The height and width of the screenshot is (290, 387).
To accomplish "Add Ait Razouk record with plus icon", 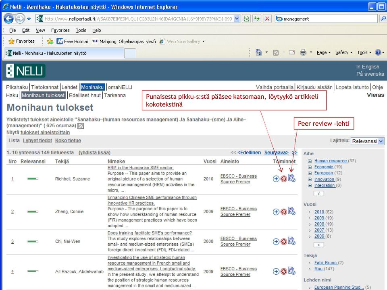I will click(x=276, y=271).
